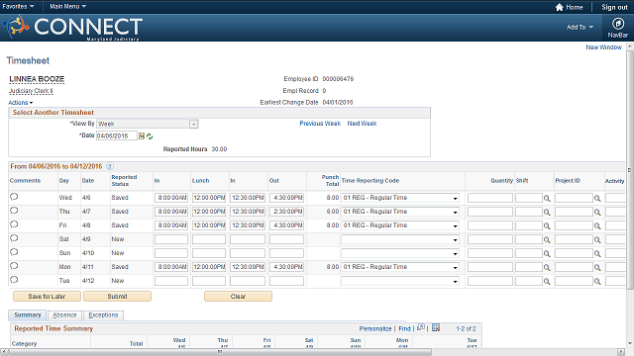Click View All icon in Reported Time Summary
The image size is (634, 356).
pos(421,327)
